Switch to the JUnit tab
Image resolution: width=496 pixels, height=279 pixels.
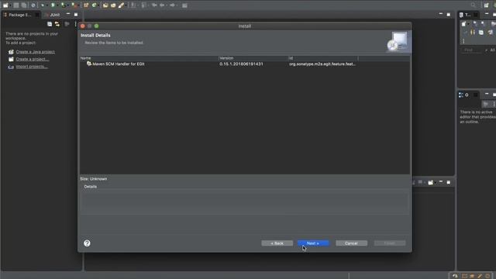point(53,15)
